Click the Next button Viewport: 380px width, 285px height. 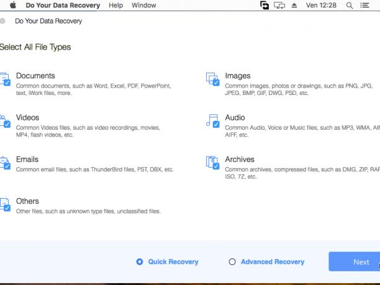[x=355, y=261]
